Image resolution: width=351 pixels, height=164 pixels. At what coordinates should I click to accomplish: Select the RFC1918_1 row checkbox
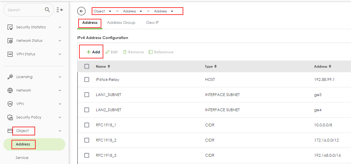pyautogui.click(x=87, y=125)
